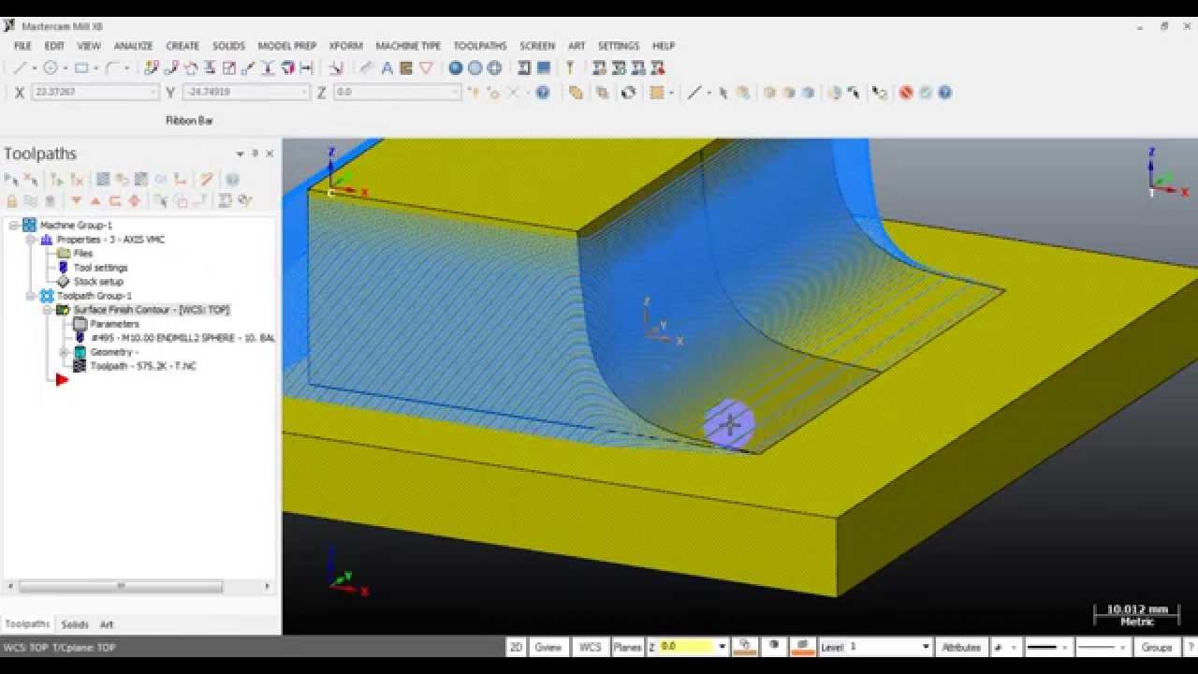This screenshot has height=674, width=1198.
Task: Click the Planes button in status bar
Action: click(627, 647)
